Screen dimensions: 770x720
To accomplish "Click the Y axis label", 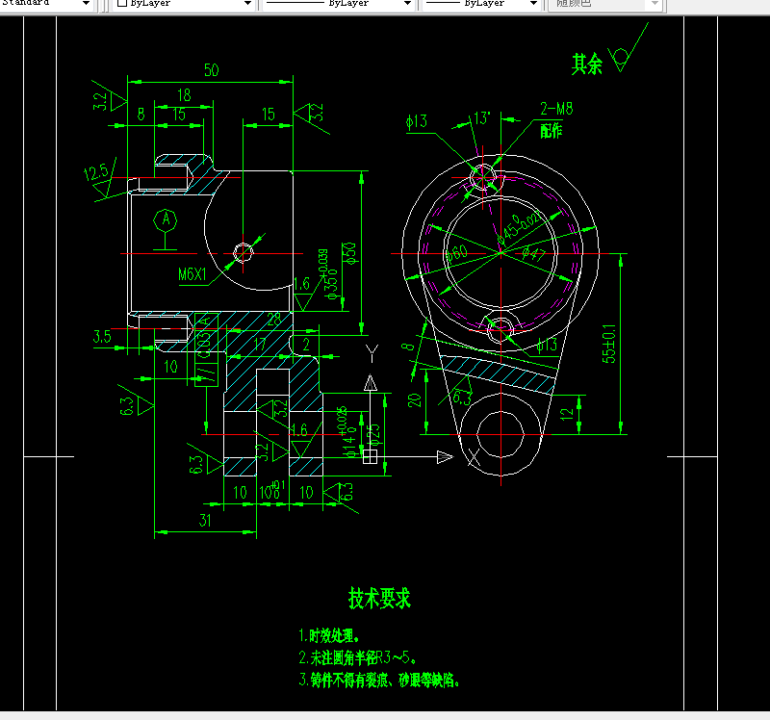I will (x=372, y=353).
